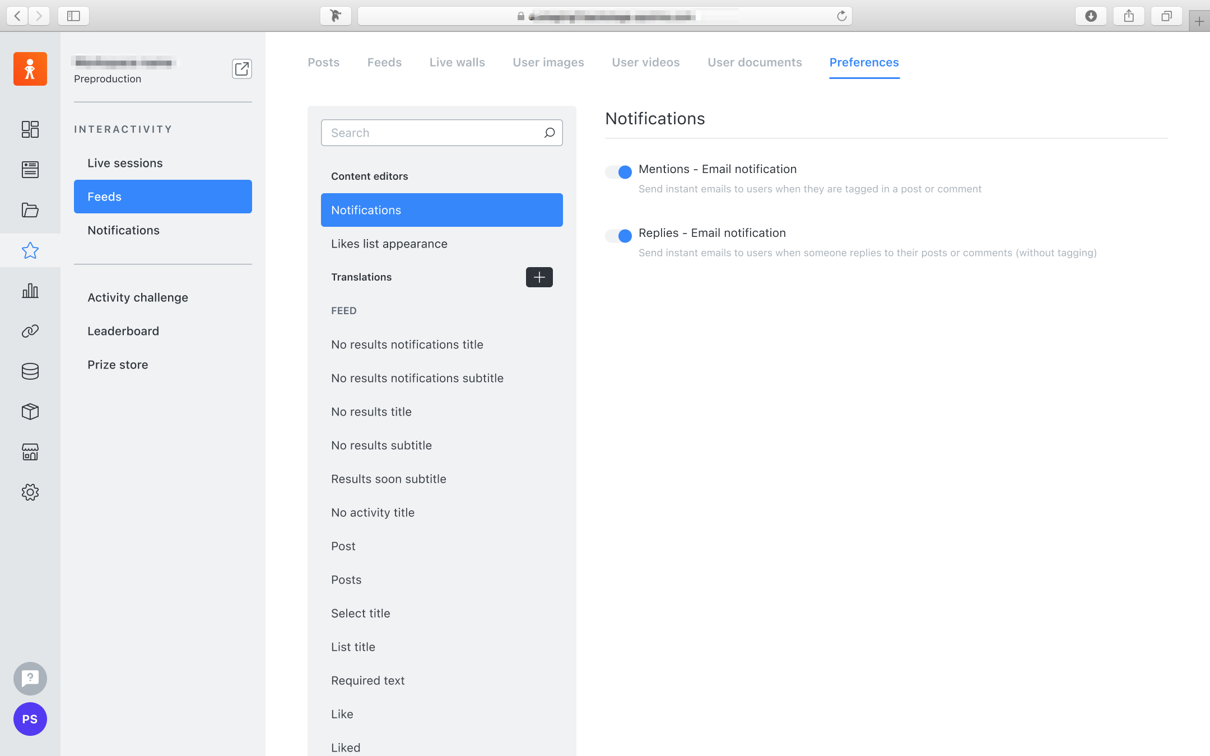Select the star interactivity icon in sidebar

[30, 250]
